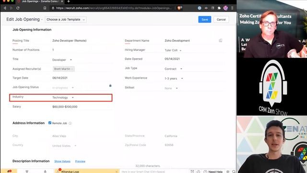
Task: Click the purple profile avatar icon
Action: coord(226,8)
